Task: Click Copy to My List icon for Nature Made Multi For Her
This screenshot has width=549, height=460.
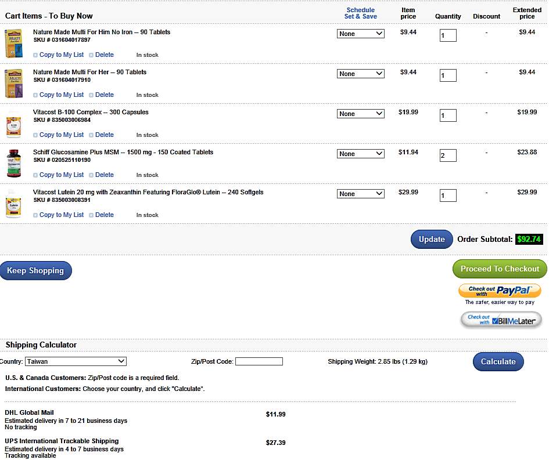Action: [x=35, y=95]
